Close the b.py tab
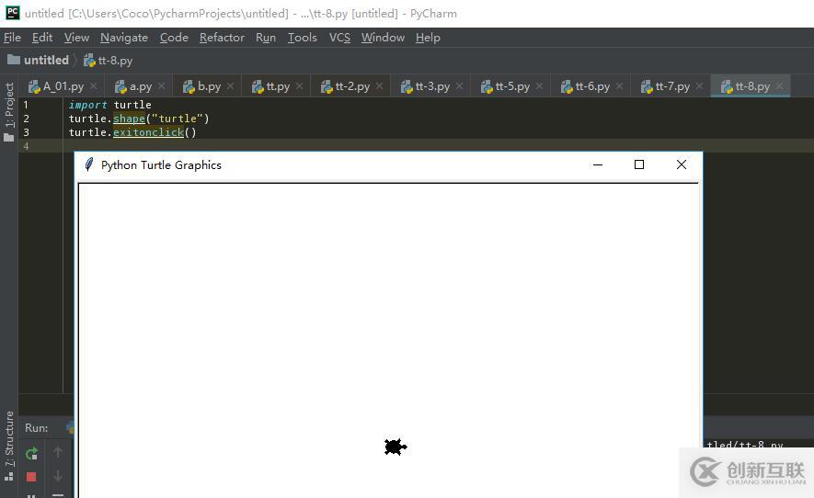This screenshot has width=814, height=498. click(x=231, y=86)
